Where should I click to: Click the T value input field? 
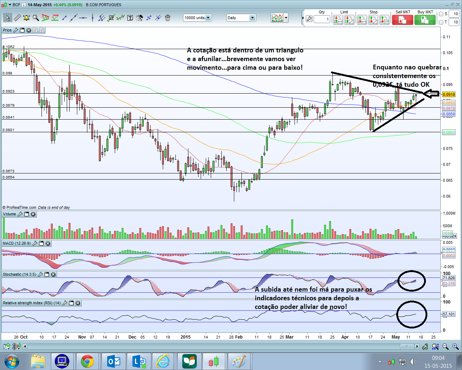454,22
